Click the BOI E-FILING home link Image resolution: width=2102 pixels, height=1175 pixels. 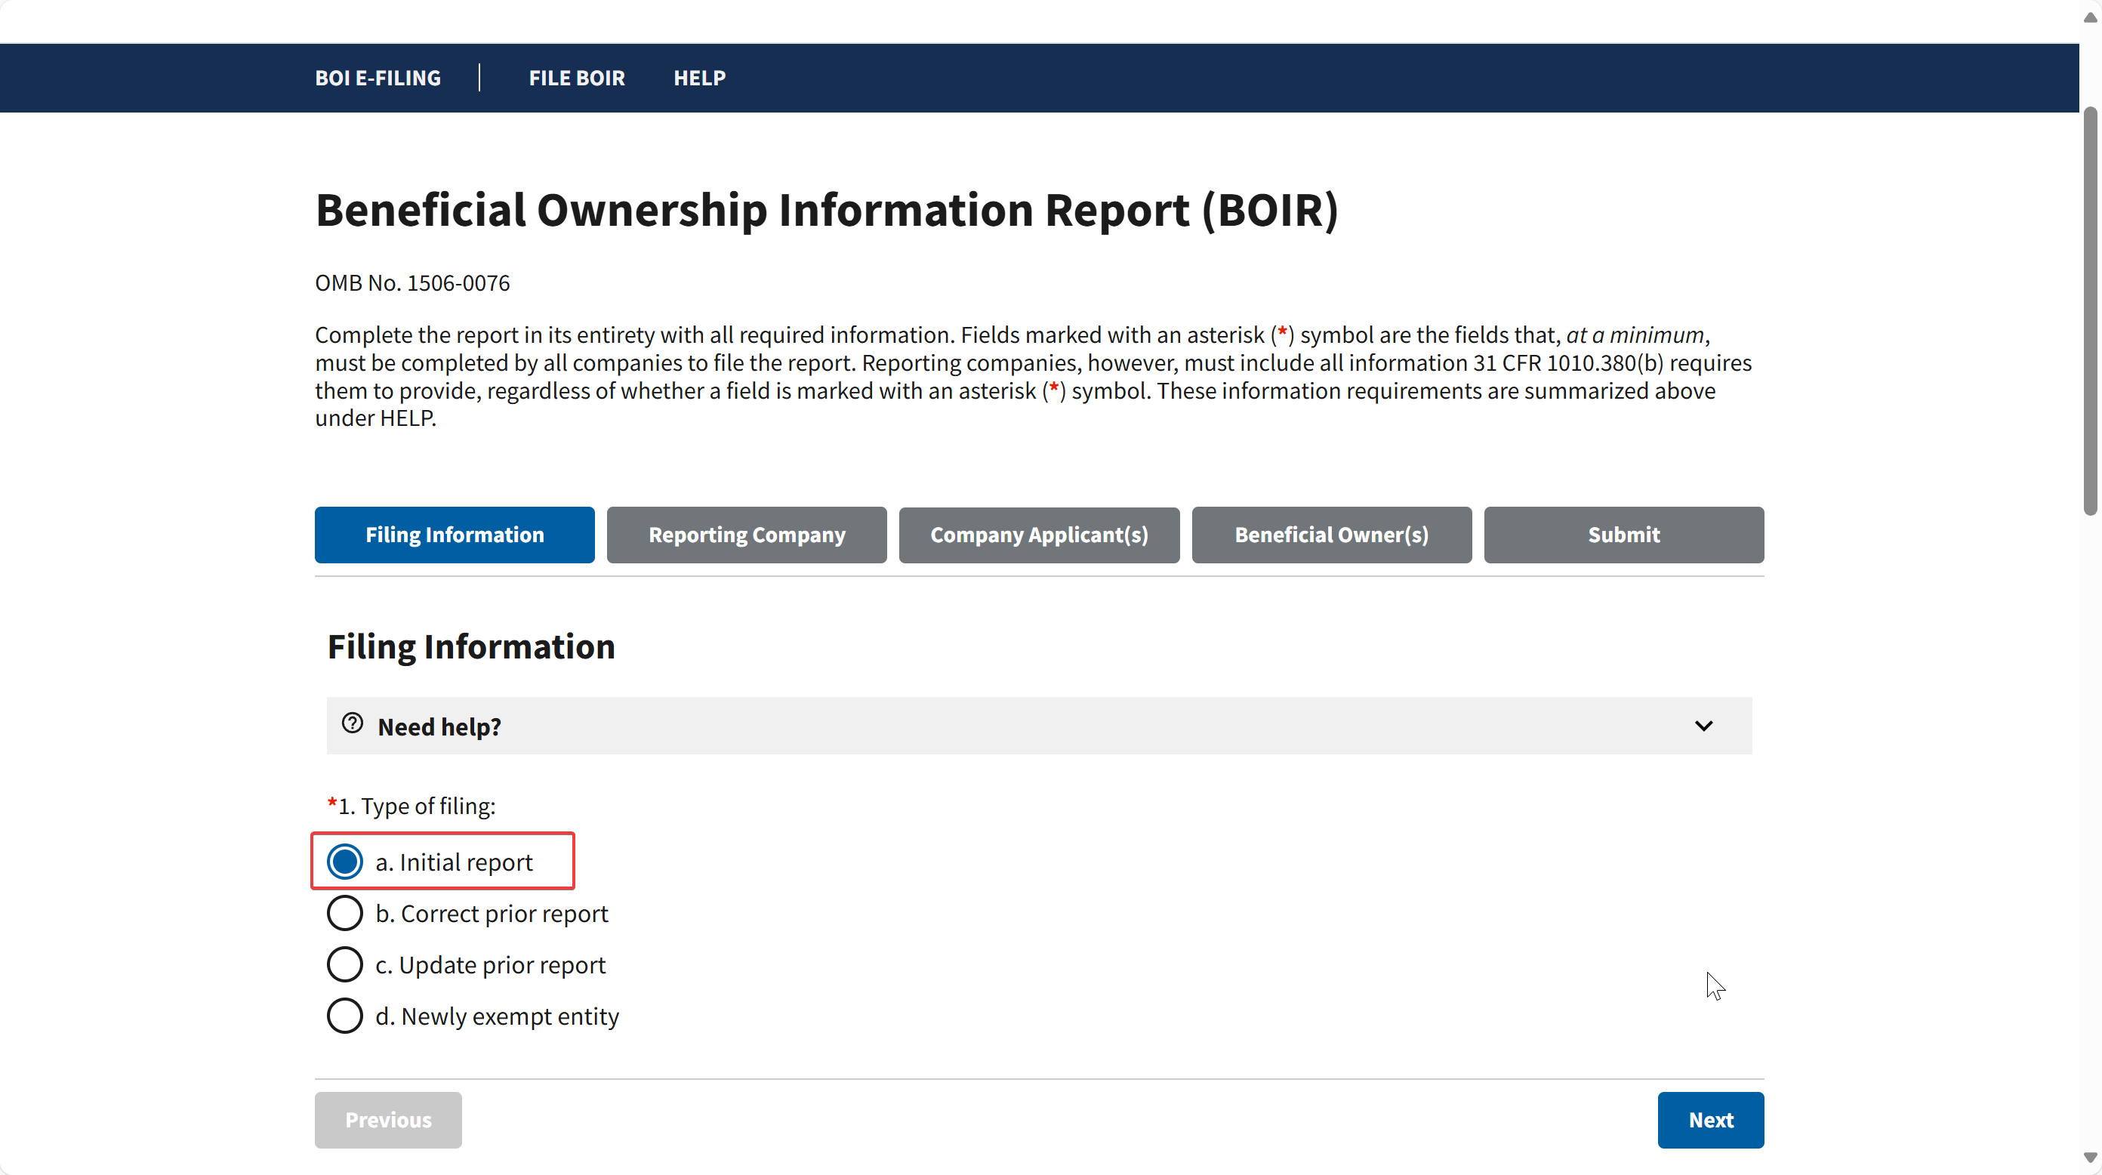pos(378,78)
